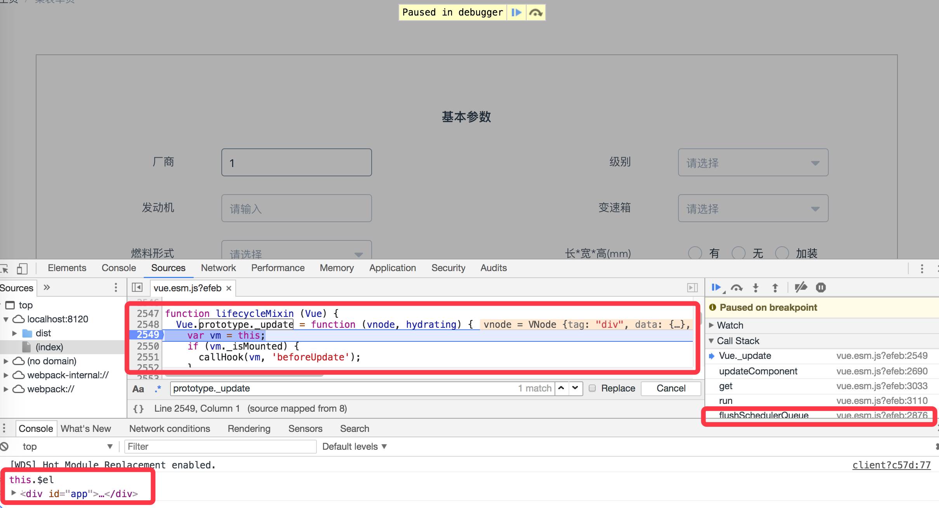Select the 无 radio option
This screenshot has height=508, width=939.
coord(738,253)
